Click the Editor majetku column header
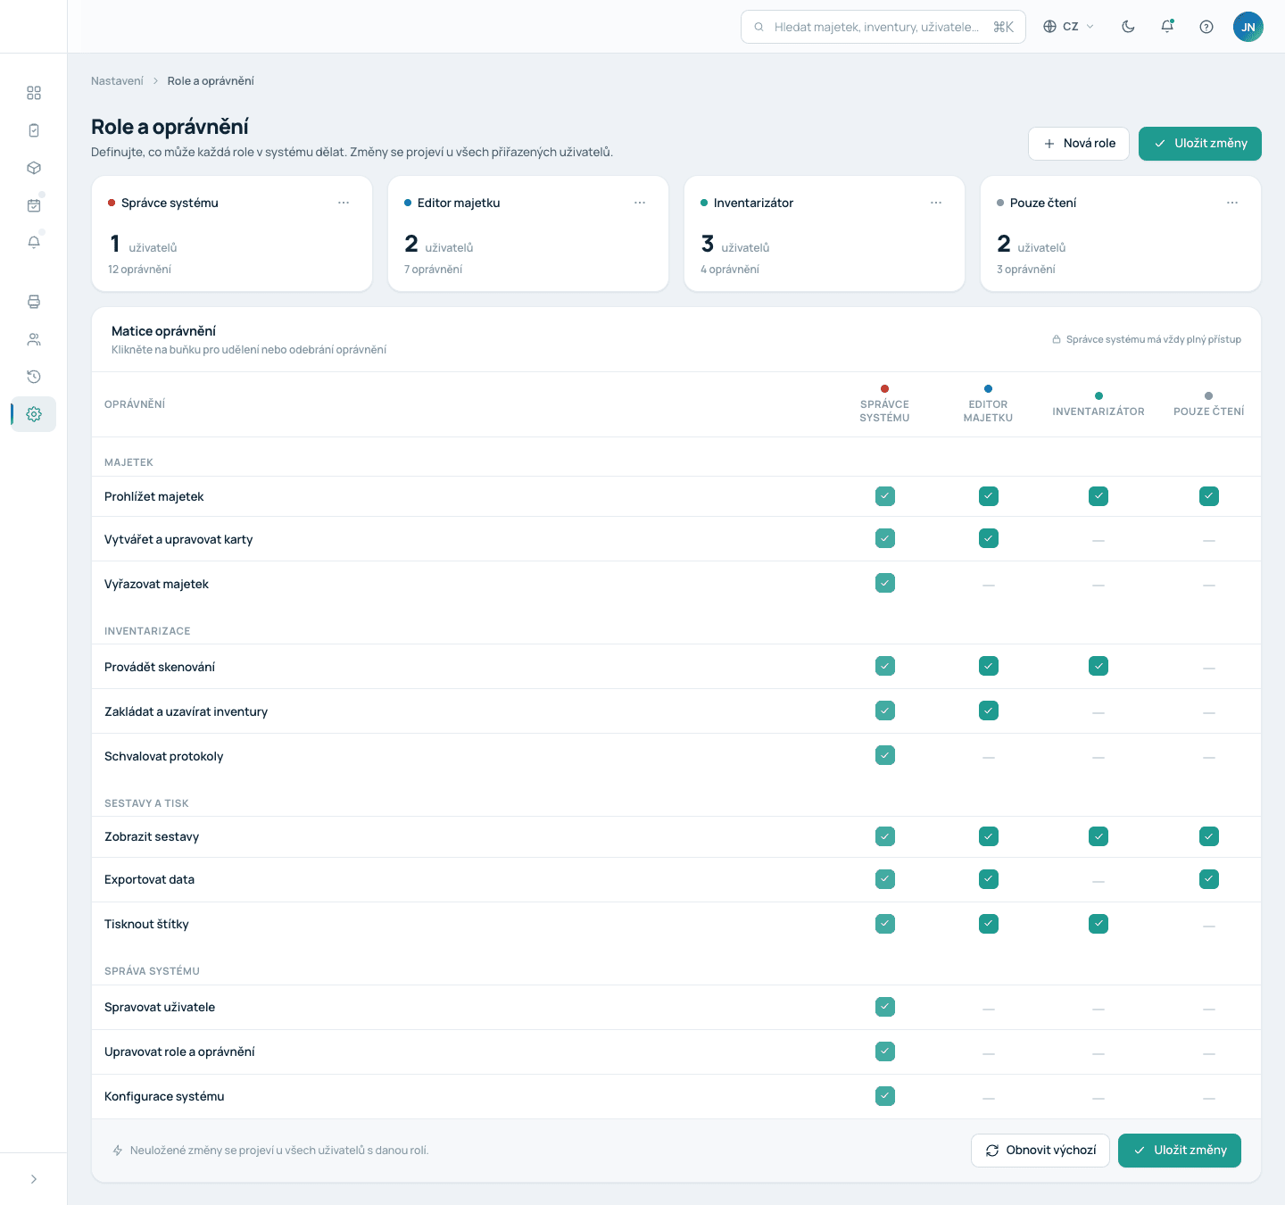 coord(988,405)
